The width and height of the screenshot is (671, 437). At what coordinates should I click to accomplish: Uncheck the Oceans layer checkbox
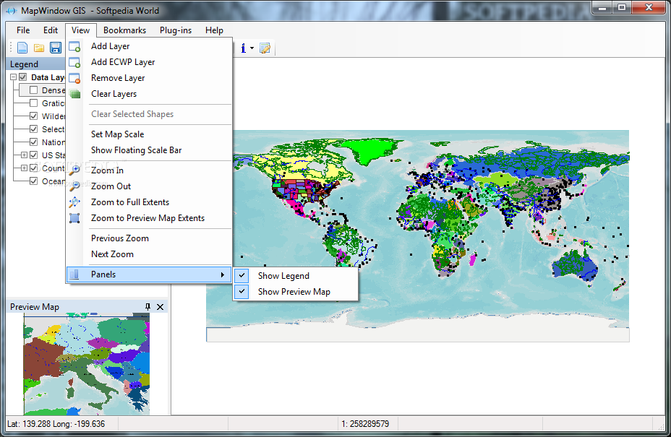(x=34, y=181)
